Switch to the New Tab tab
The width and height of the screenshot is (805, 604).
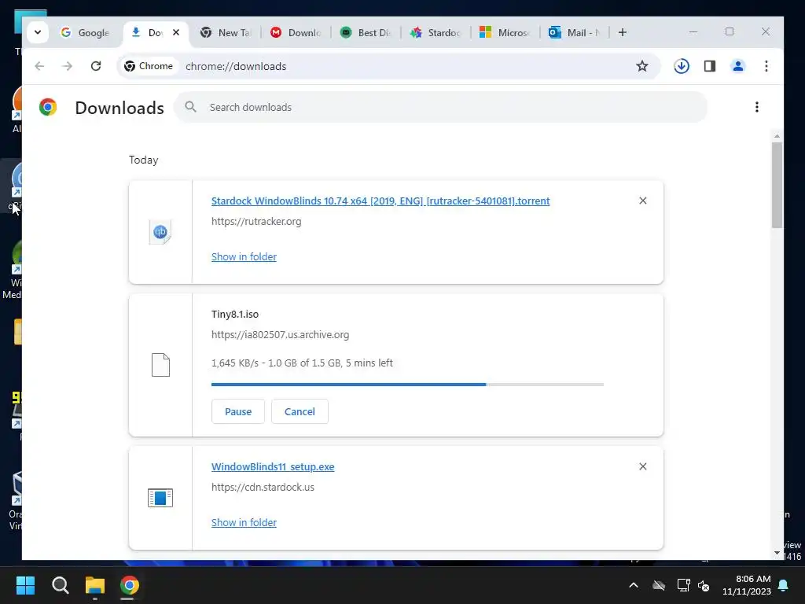(x=226, y=32)
